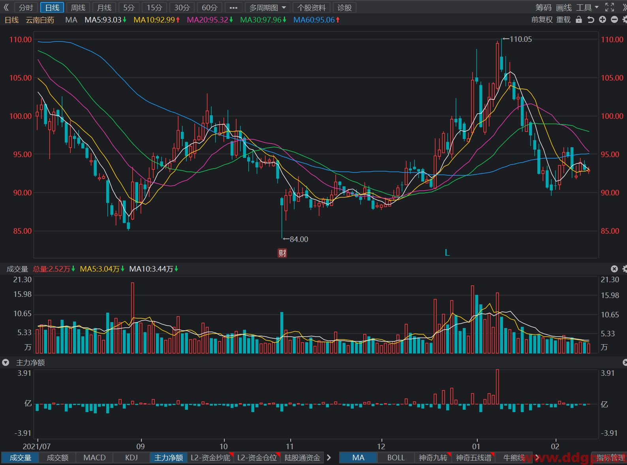This screenshot has height=465, width=627.
Task: Click the 财 financial event marker
Action: tap(282, 253)
